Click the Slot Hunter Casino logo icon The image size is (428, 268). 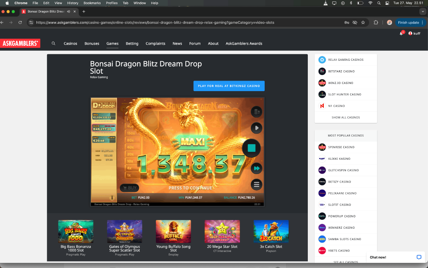pyautogui.click(x=322, y=94)
